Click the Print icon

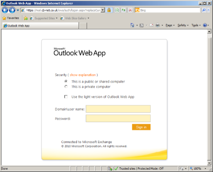pyautogui.click(x=158, y=25)
